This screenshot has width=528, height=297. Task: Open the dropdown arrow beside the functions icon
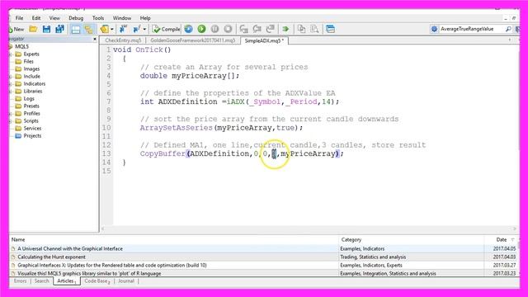click(x=144, y=30)
